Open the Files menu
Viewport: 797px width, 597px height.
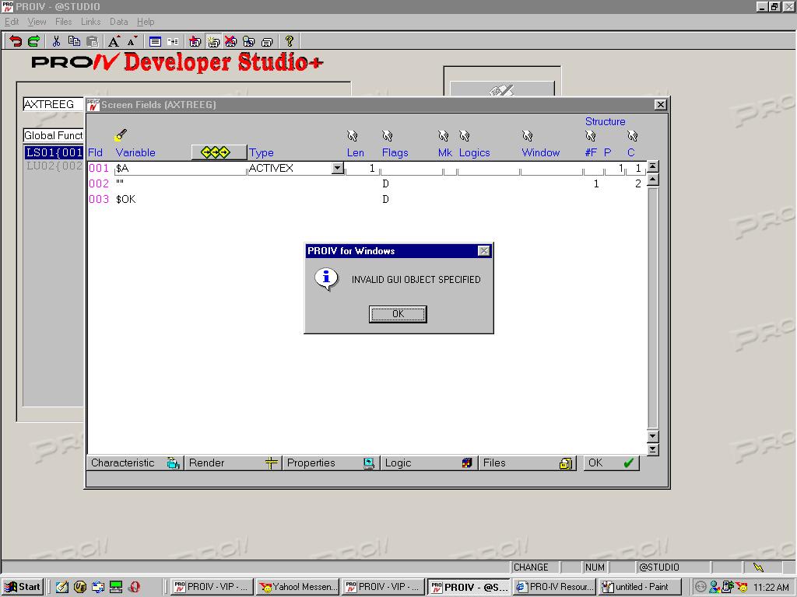pyautogui.click(x=64, y=22)
